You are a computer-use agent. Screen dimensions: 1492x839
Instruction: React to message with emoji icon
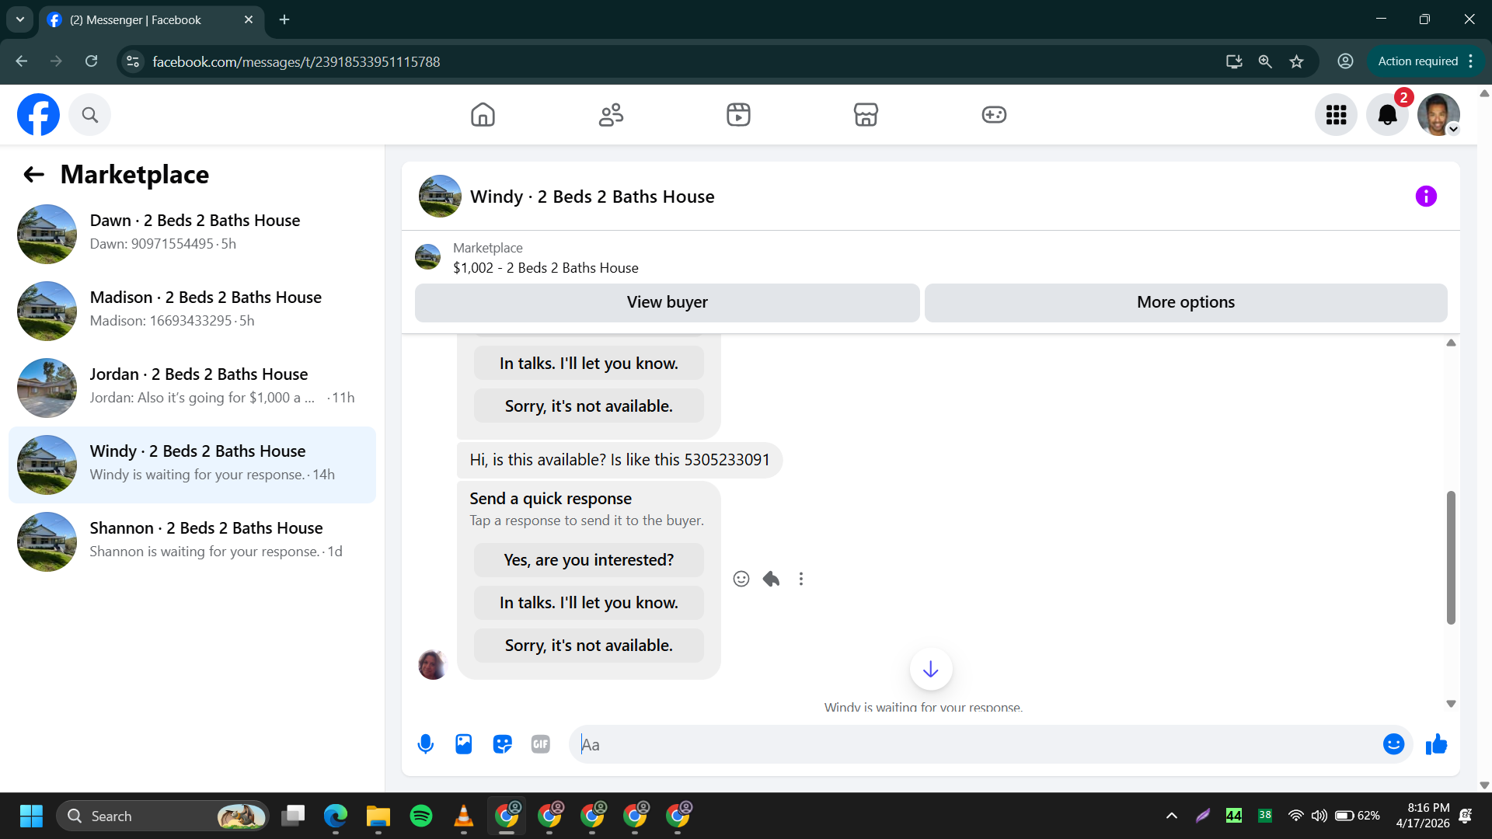coord(741,579)
